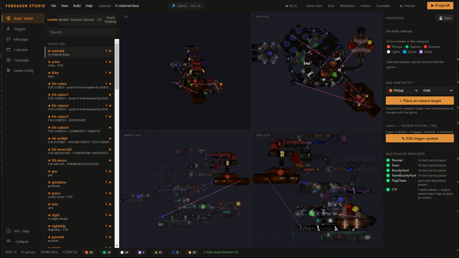Toggle the TeamBountyHunt checkbox

point(388,175)
